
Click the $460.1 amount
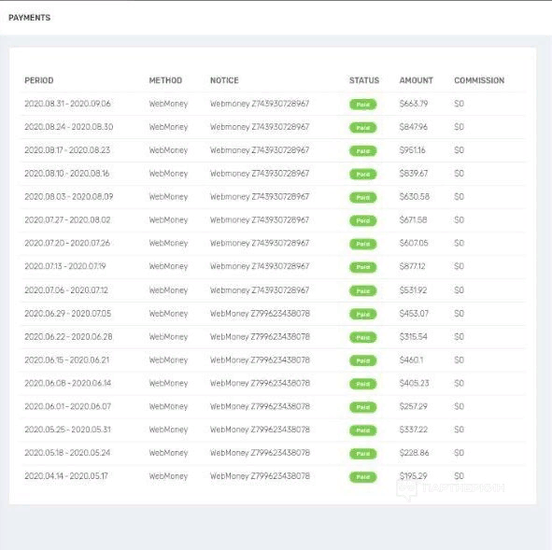(x=411, y=360)
